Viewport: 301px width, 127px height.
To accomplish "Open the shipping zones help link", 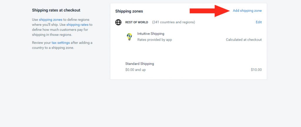I will point(51,20).
